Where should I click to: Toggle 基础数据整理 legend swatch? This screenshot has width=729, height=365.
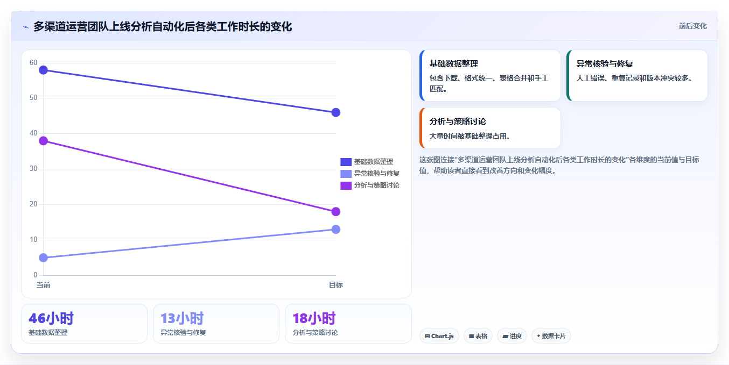point(346,162)
